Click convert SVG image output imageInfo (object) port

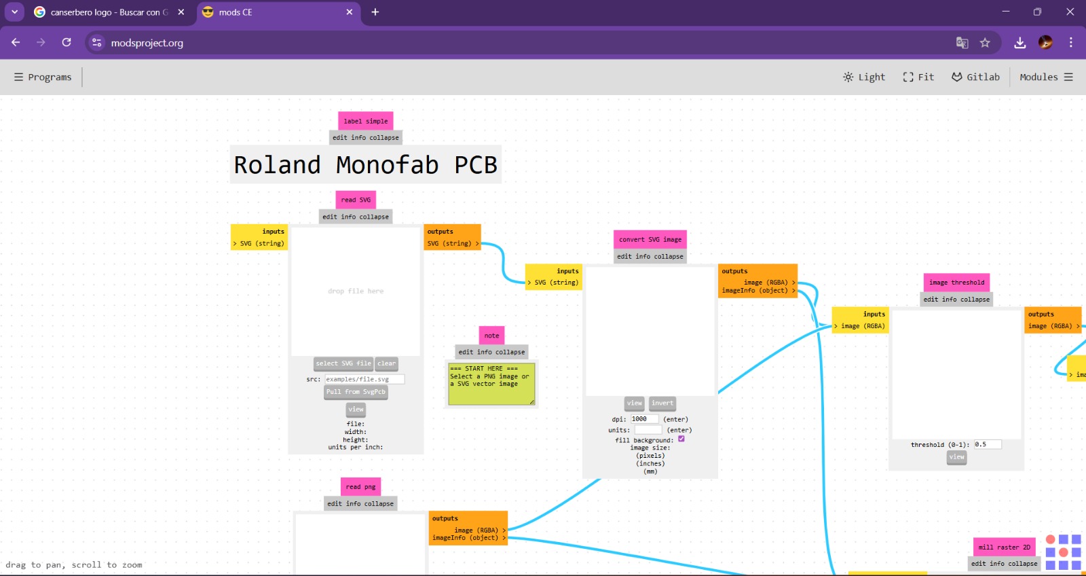pos(757,291)
